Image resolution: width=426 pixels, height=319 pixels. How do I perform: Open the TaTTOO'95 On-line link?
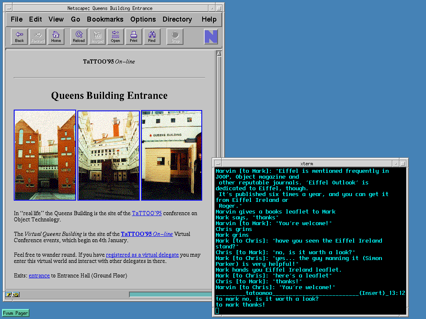pos(146,234)
